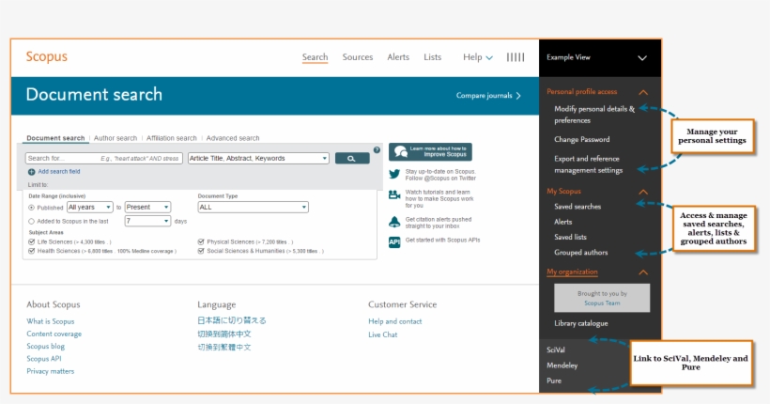Go to Search in top navigation
Viewport: 770px width, 404px height.
(315, 57)
